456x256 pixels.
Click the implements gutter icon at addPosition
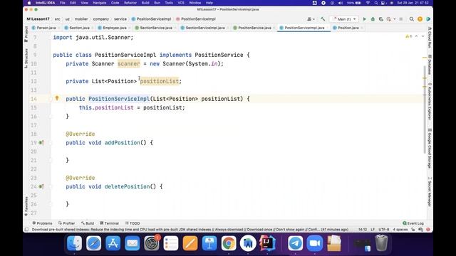coord(41,142)
